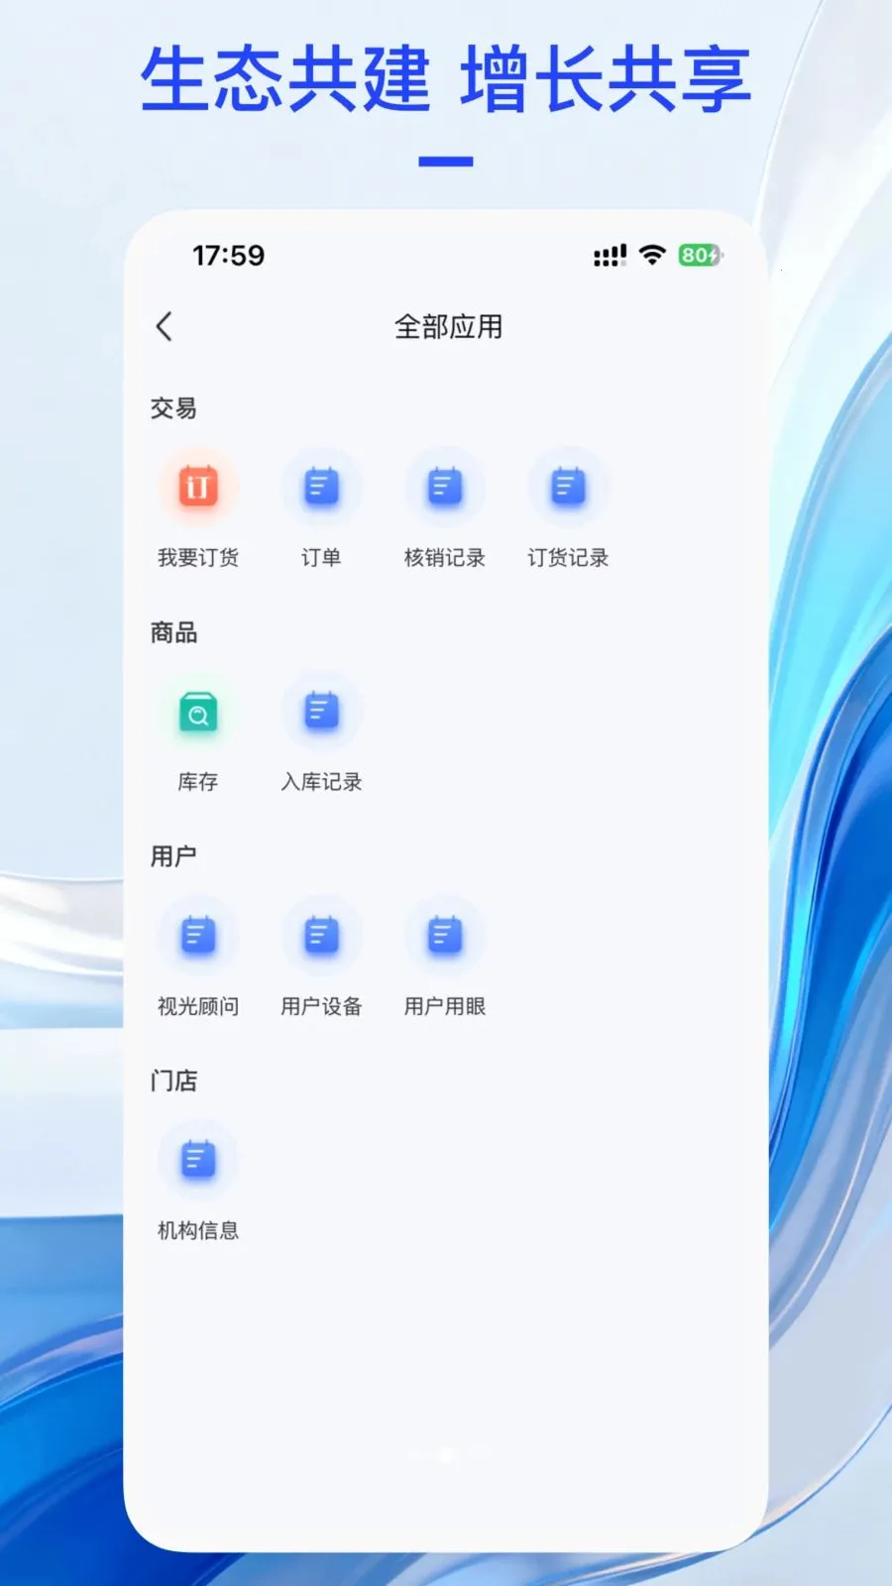This screenshot has height=1586, width=892.
Task: Tap the 机构信息 icon
Action: tap(198, 1160)
